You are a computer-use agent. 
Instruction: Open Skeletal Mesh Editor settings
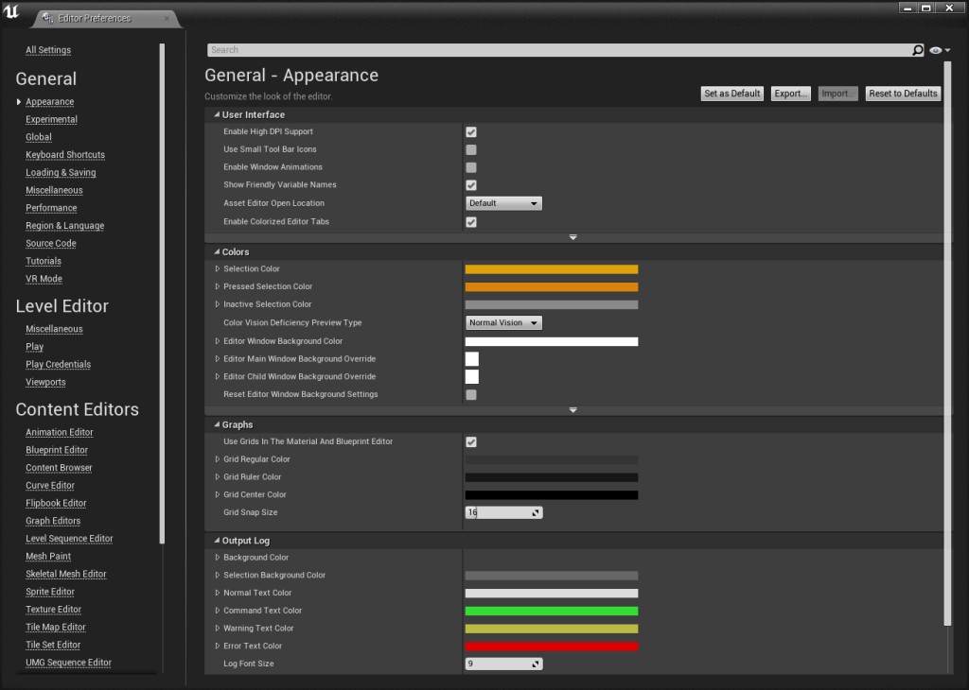click(x=66, y=574)
